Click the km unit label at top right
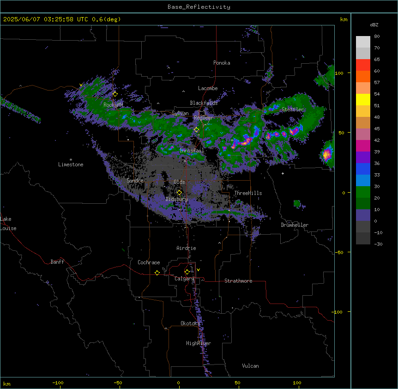The width and height of the screenshot is (398, 389). 344,19
